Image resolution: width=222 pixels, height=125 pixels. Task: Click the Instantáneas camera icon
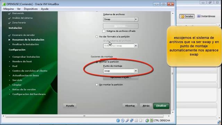click(x=199, y=16)
